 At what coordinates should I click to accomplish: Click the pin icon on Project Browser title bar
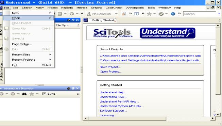(69, 20)
